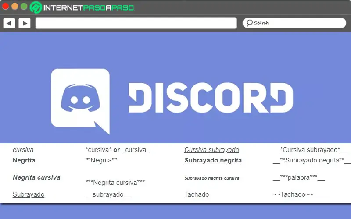Screen dimensions: 351x219
Task: Click the '***Negrita cursiva***' syntax text
Action: pyautogui.click(x=115, y=183)
